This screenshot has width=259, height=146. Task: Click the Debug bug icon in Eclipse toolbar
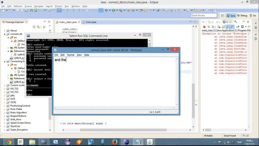(x=106, y=10)
